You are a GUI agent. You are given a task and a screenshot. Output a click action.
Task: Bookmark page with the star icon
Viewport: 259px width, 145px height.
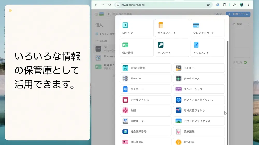click(208, 5)
